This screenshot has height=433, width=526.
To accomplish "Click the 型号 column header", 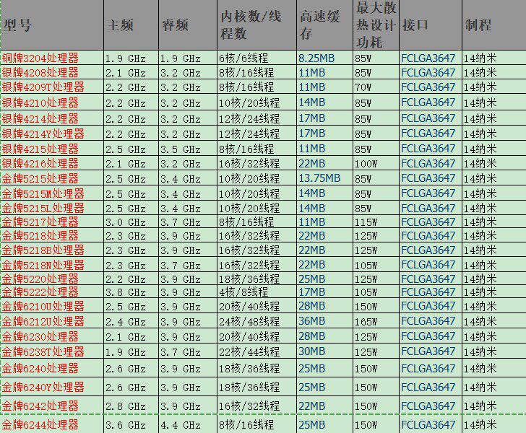I will click(x=52, y=25).
